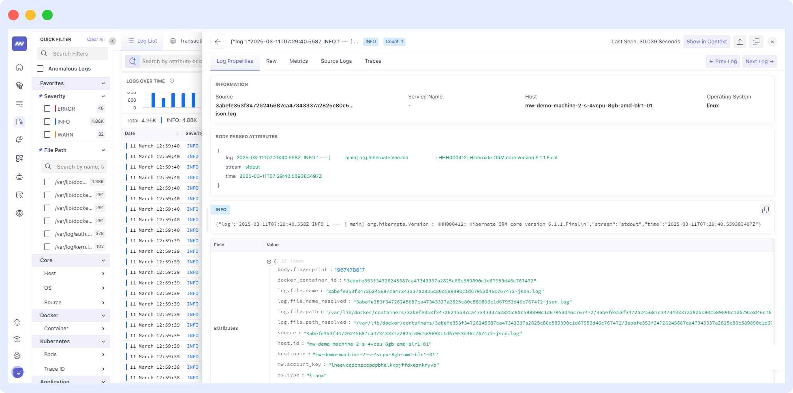Select the Dashboard builder icon in sidebar
793x393 pixels.
pyautogui.click(x=19, y=158)
